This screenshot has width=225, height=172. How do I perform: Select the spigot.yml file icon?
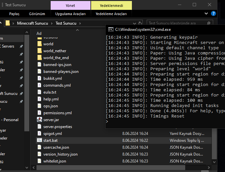coord(39,133)
